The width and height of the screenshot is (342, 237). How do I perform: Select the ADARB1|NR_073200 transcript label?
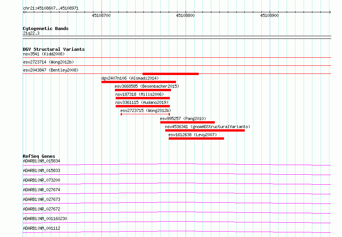pyautogui.click(x=42, y=180)
